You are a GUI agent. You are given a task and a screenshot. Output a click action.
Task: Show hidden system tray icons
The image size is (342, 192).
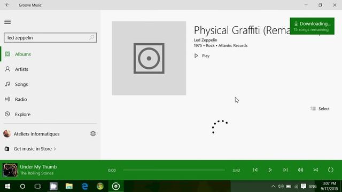(x=273, y=186)
